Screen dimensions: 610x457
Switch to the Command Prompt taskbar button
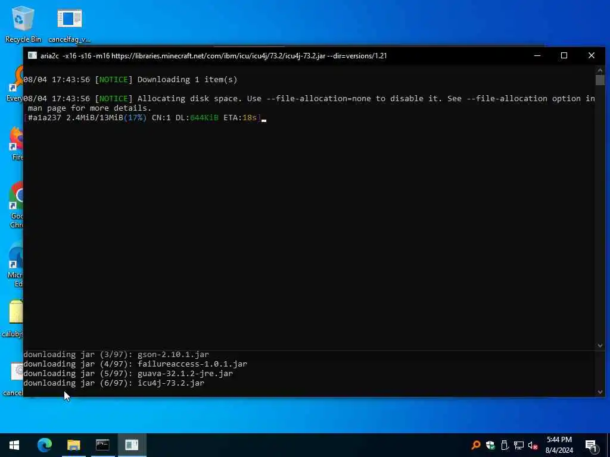[102, 445]
